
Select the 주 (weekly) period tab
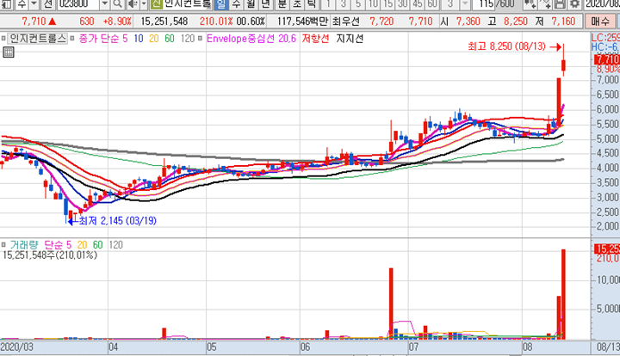click(236, 4)
